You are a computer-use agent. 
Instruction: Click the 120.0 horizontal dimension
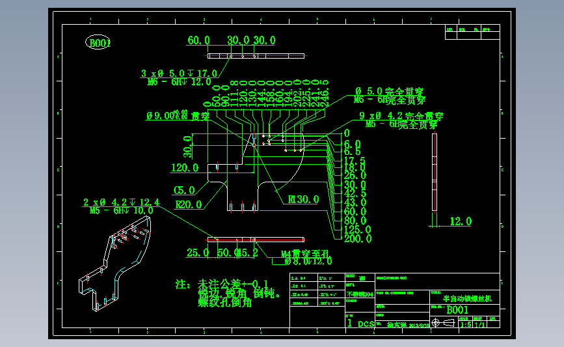click(185, 168)
